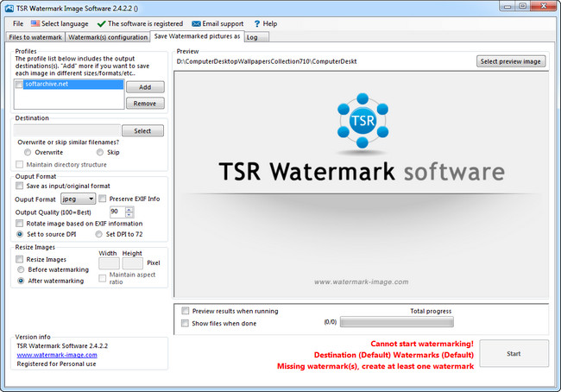561x392 pixels.
Task: Click the Destination Select button
Action: click(142, 130)
